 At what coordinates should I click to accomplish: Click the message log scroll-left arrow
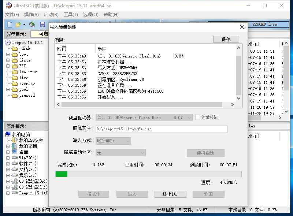point(58,104)
